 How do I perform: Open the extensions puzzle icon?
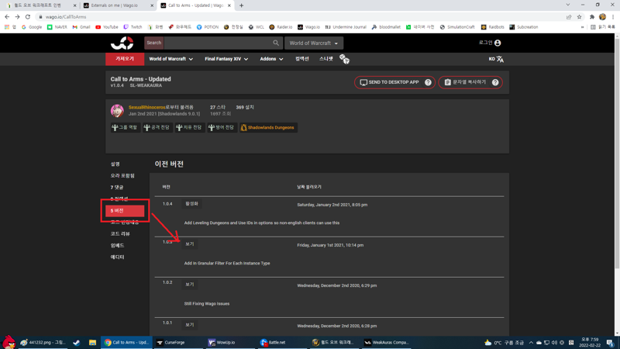point(592,16)
